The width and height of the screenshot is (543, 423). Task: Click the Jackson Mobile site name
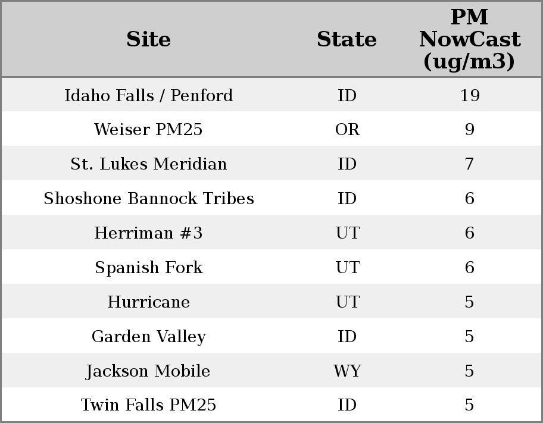[148, 371]
